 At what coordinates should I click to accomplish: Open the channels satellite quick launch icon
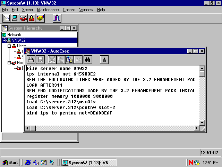tap(52, 162)
